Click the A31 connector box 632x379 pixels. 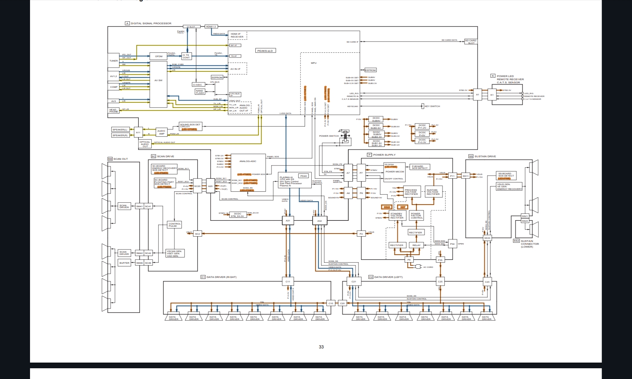point(288,221)
